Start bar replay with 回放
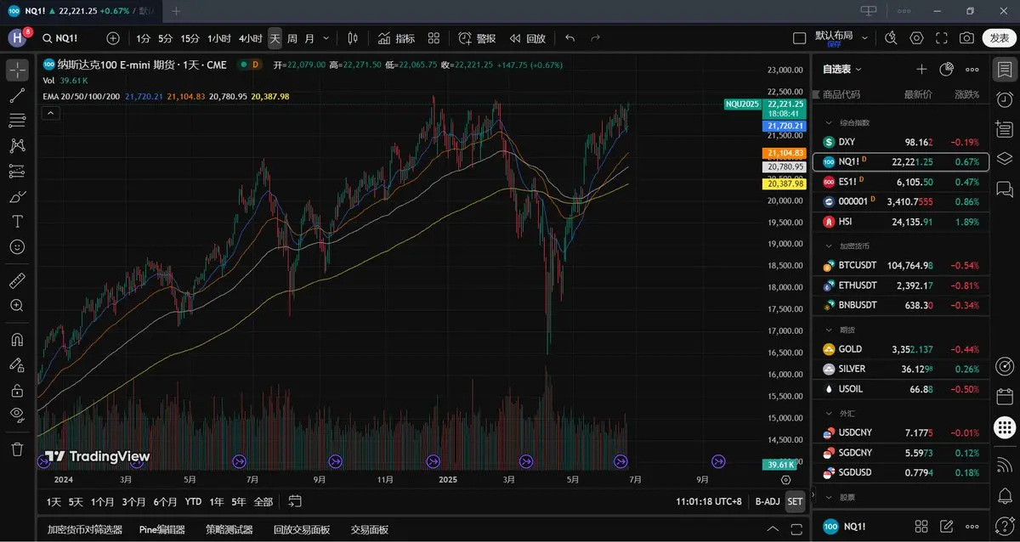 pyautogui.click(x=527, y=38)
